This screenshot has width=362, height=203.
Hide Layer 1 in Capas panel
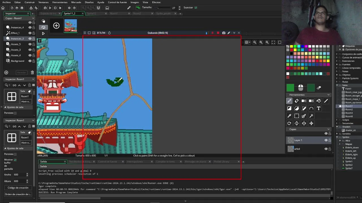pyautogui.click(x=326, y=140)
